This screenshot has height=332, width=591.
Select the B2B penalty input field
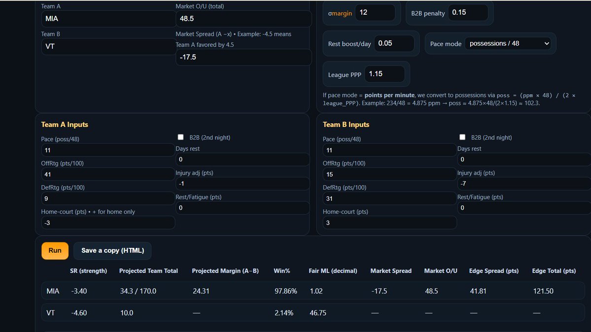tap(468, 13)
